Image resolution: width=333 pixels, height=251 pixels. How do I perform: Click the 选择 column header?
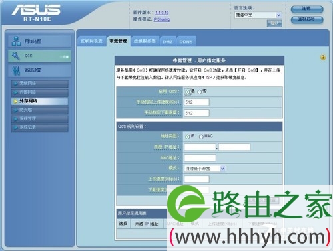[x=123, y=224]
